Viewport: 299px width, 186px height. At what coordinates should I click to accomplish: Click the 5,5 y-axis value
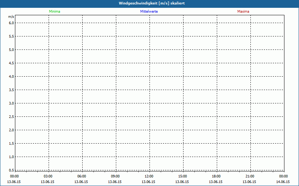12,36
